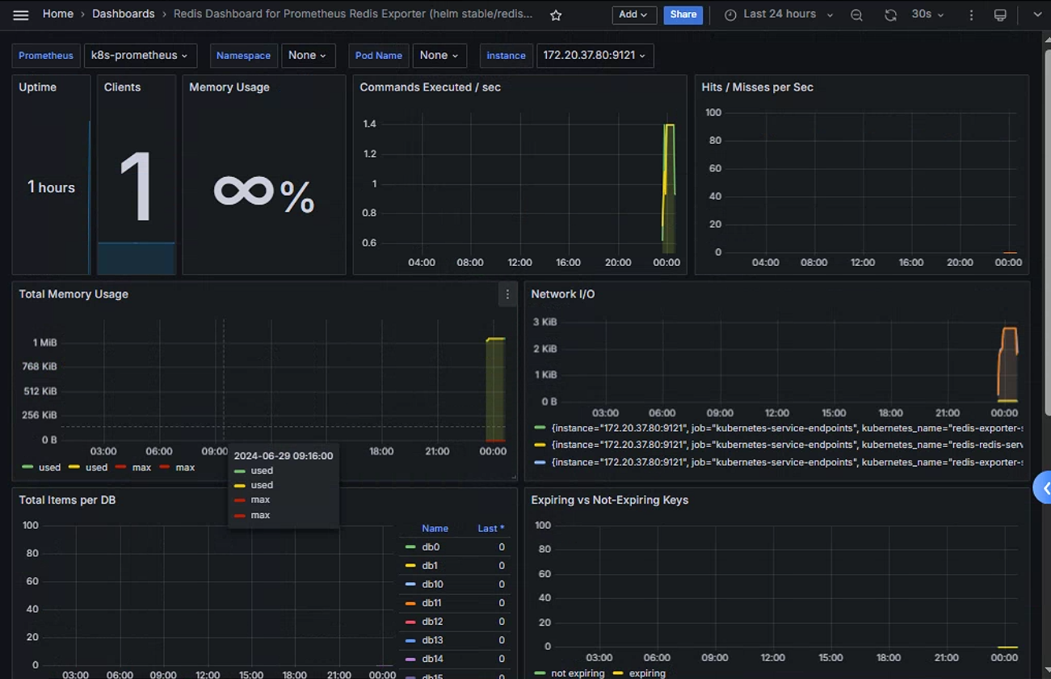Image resolution: width=1051 pixels, height=679 pixels.
Task: Switch to TV kiosk display mode
Action: click(x=1000, y=15)
